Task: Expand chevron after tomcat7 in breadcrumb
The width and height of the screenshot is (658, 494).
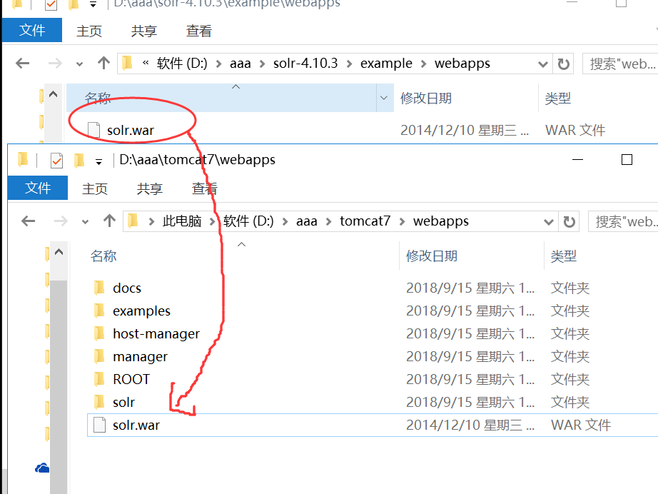Action: tap(402, 222)
